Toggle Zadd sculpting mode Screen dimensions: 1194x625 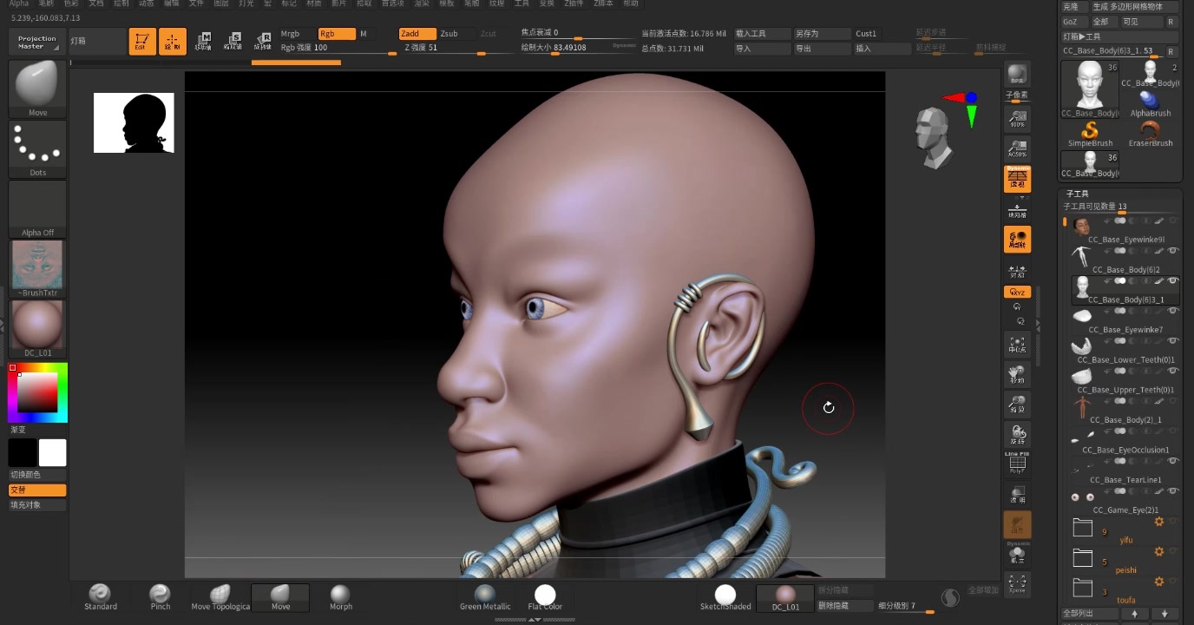pos(417,34)
